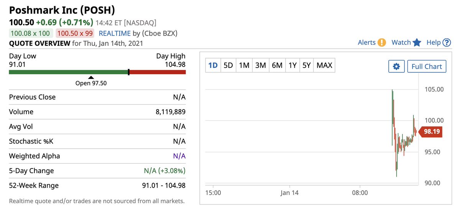460x211 pixels.
Task: Show the 5Y chart period
Action: coord(306,65)
